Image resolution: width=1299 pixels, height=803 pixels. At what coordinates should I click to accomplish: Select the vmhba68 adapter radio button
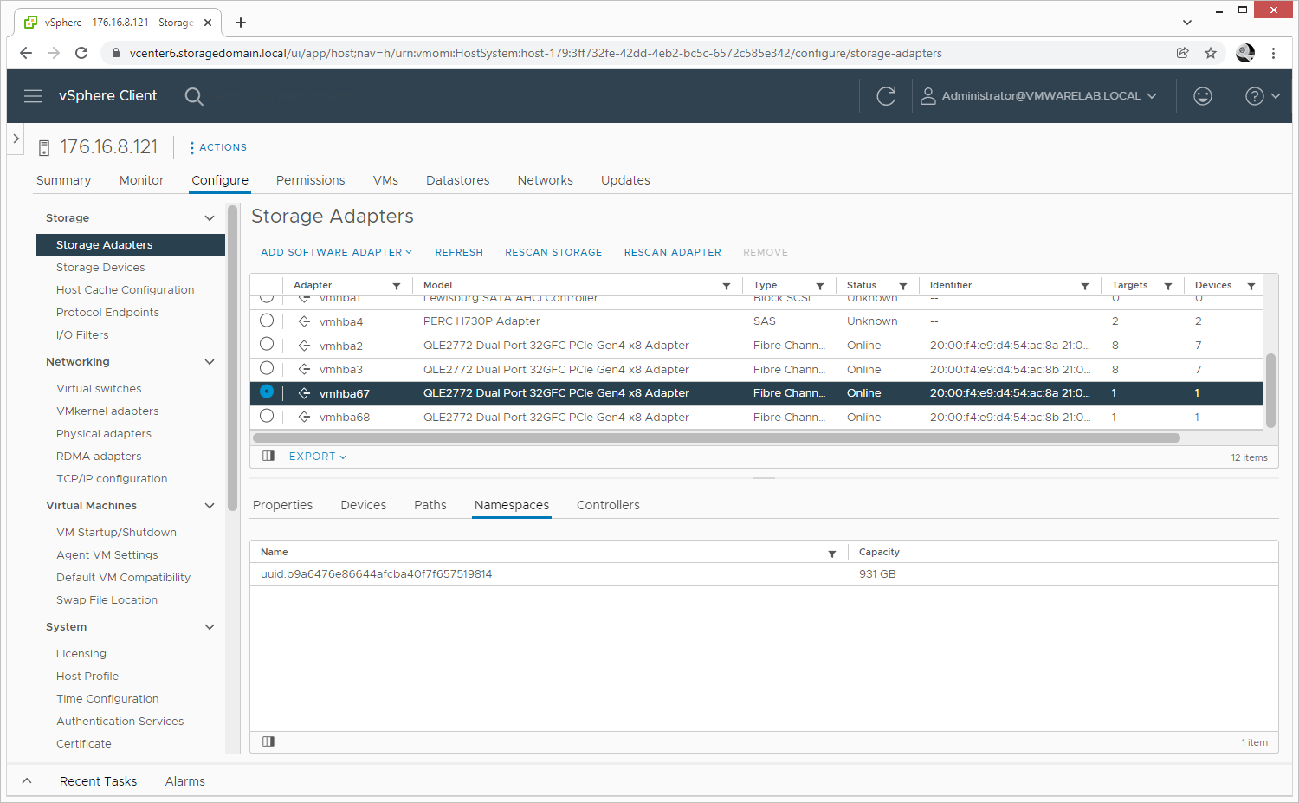click(x=267, y=416)
